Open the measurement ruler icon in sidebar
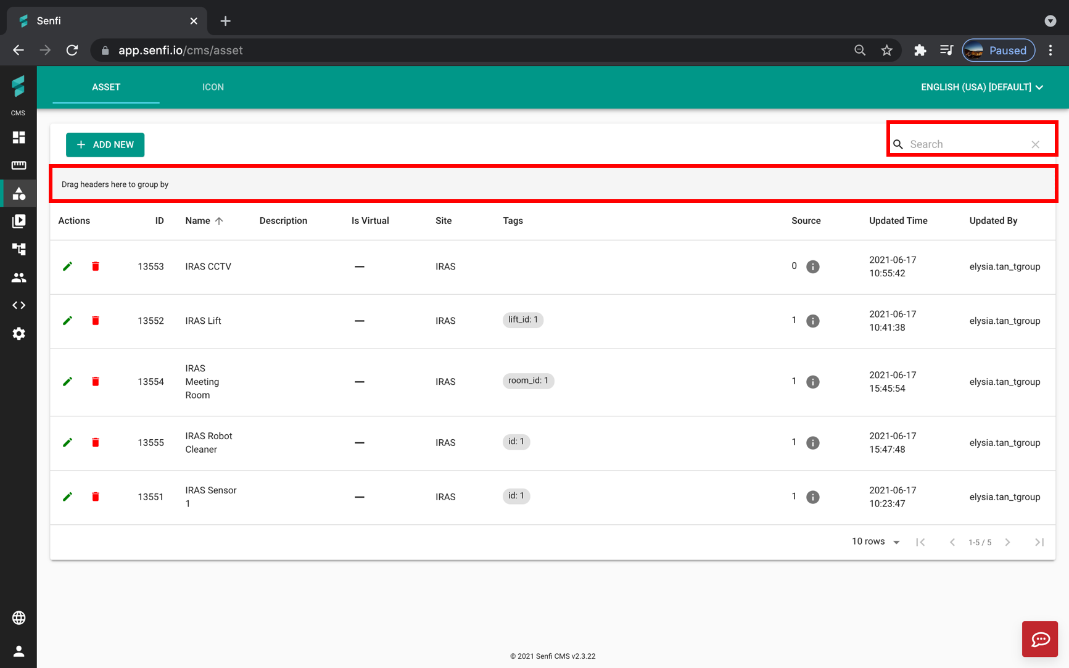Image resolution: width=1069 pixels, height=668 pixels. pyautogui.click(x=19, y=165)
